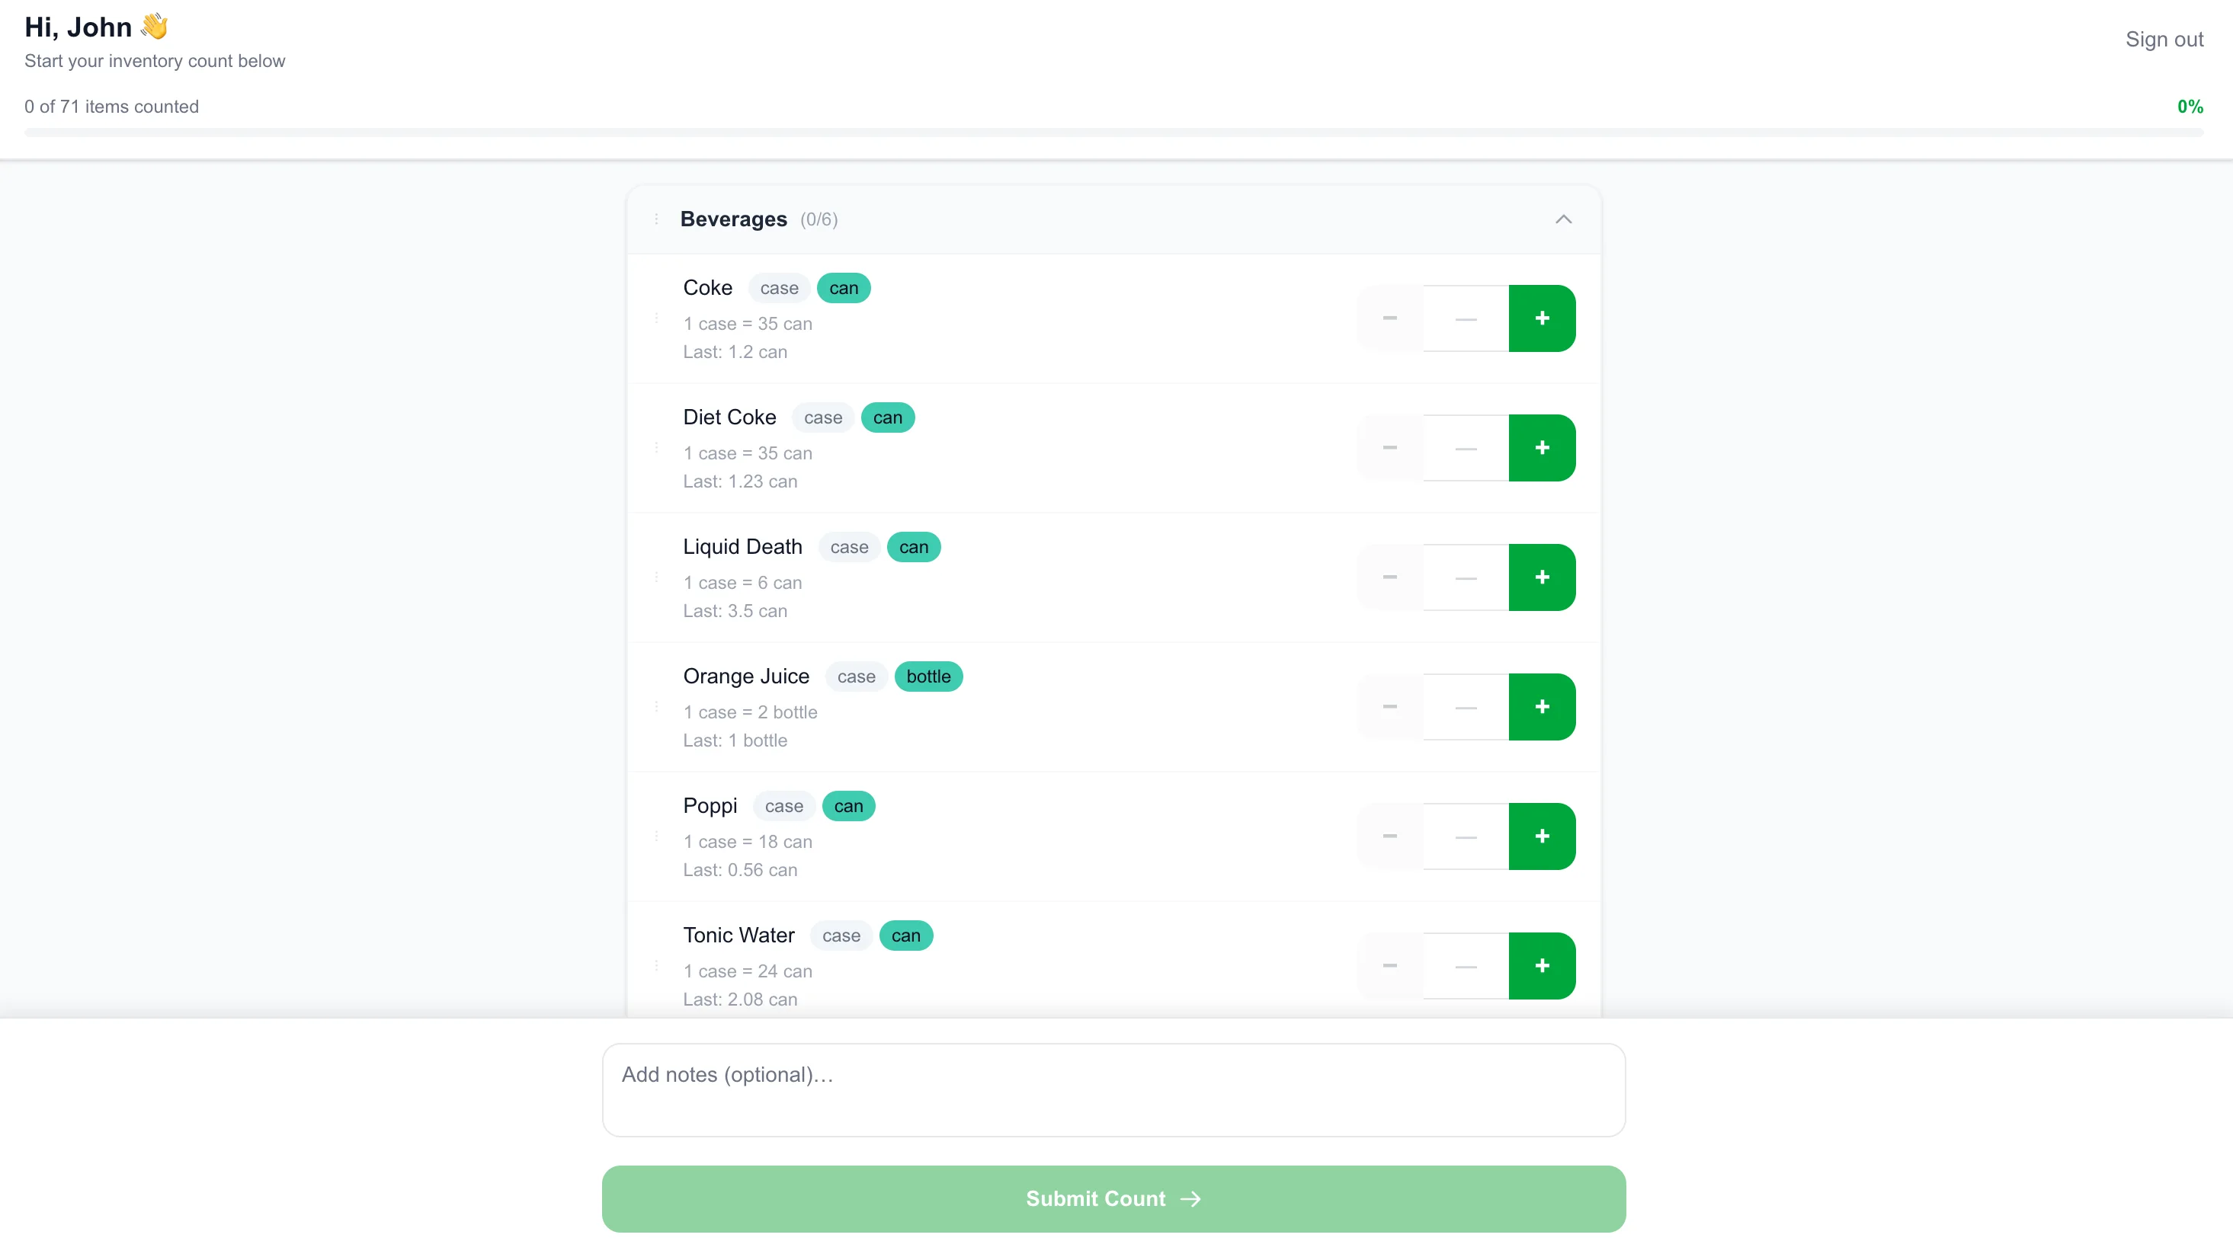Increment Liquid Death using its plus icon
2233x1257 pixels.
[x=1542, y=576]
